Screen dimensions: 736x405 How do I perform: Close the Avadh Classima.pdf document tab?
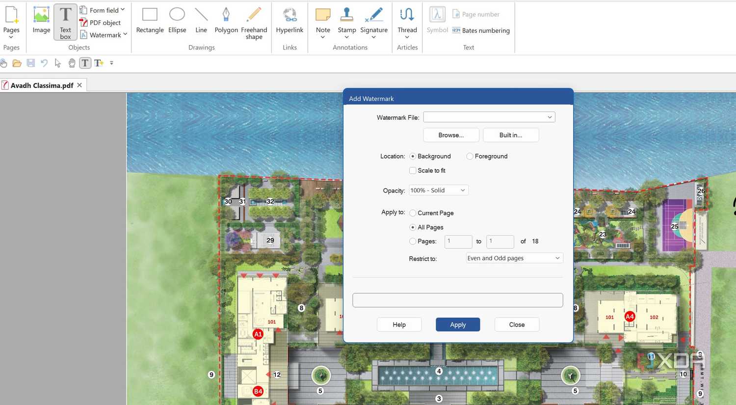click(x=79, y=85)
